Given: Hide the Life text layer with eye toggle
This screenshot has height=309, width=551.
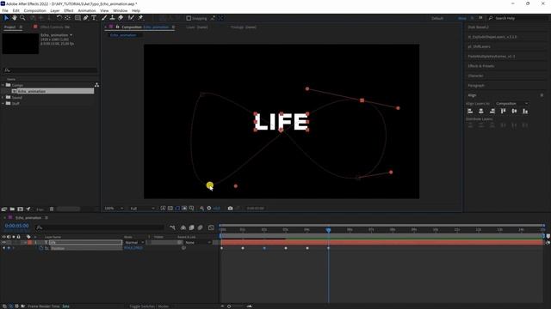Looking at the screenshot, I should click(3, 242).
